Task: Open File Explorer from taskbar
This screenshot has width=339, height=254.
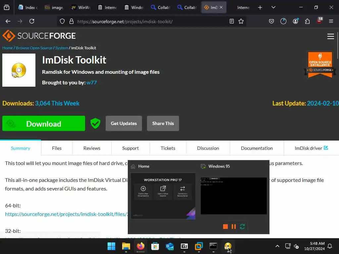Action: tap(126, 246)
